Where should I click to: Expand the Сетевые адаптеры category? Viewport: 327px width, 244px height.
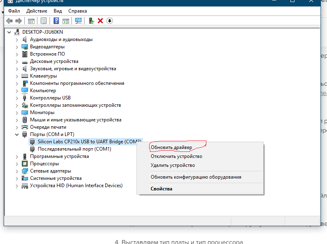(x=17, y=171)
